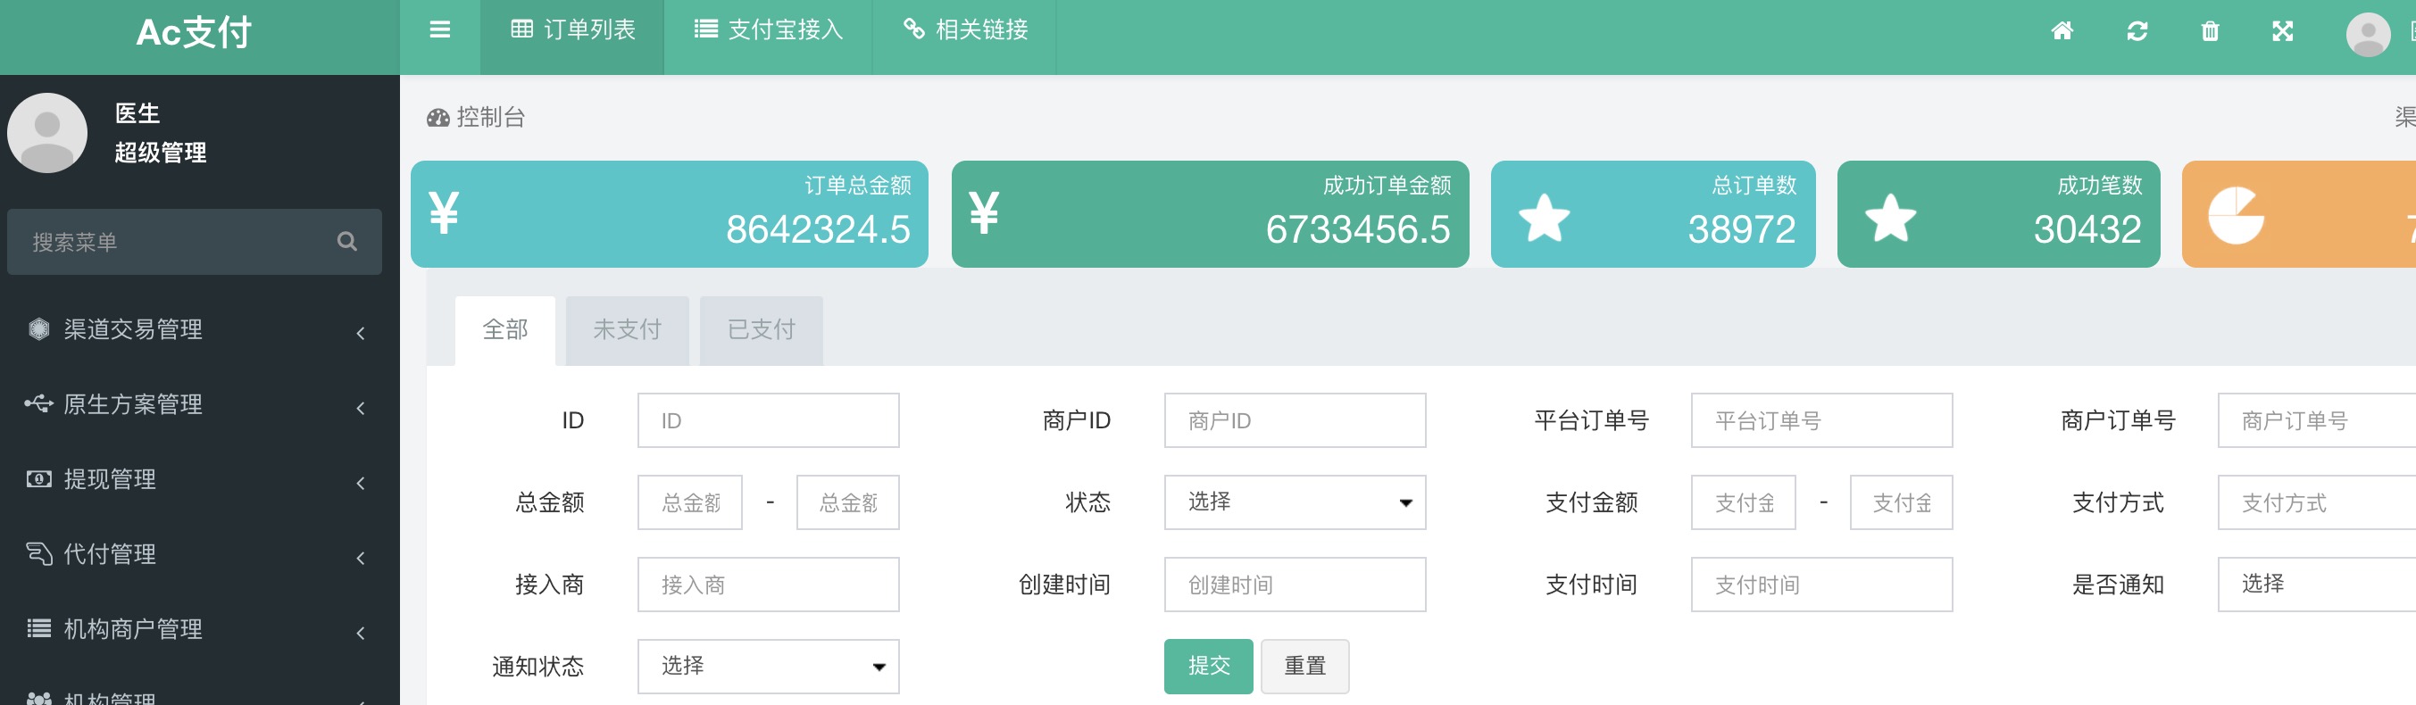The width and height of the screenshot is (2416, 705).
Task: Click the 原生方案管理 USB icon
Action: (x=38, y=403)
